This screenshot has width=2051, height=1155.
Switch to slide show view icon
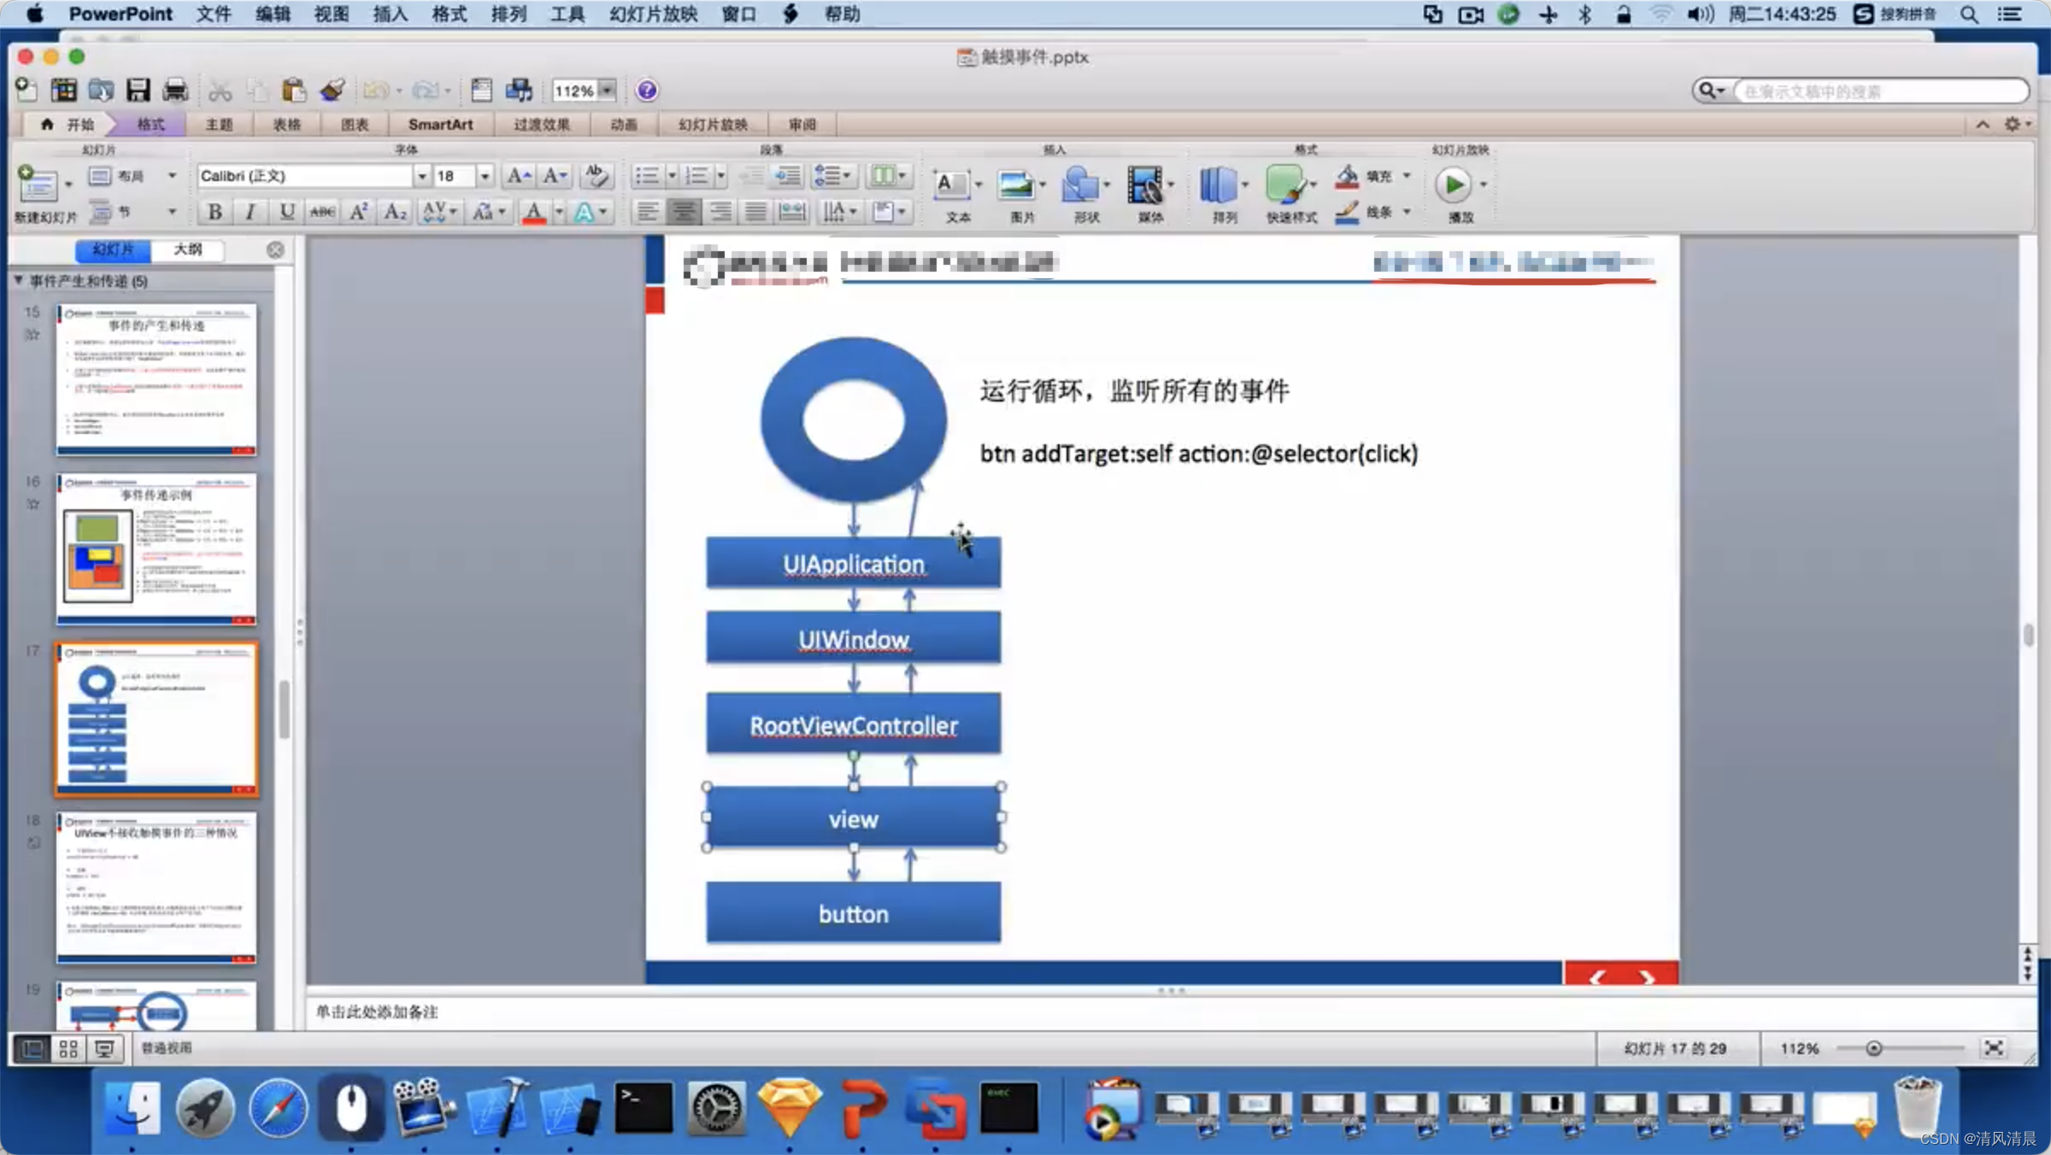(x=104, y=1048)
